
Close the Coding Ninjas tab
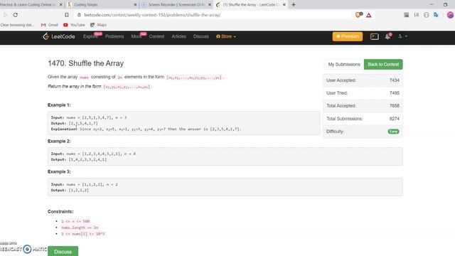pos(135,5)
